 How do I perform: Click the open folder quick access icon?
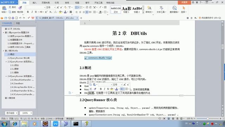(x=2, y=18)
